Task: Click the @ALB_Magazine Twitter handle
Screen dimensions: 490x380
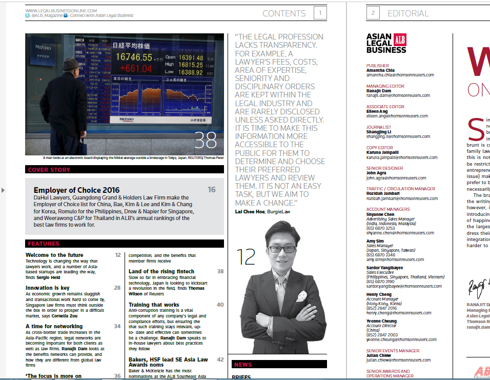Action: 47,15
